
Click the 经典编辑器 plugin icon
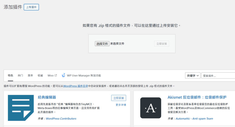[x=21, y=108]
